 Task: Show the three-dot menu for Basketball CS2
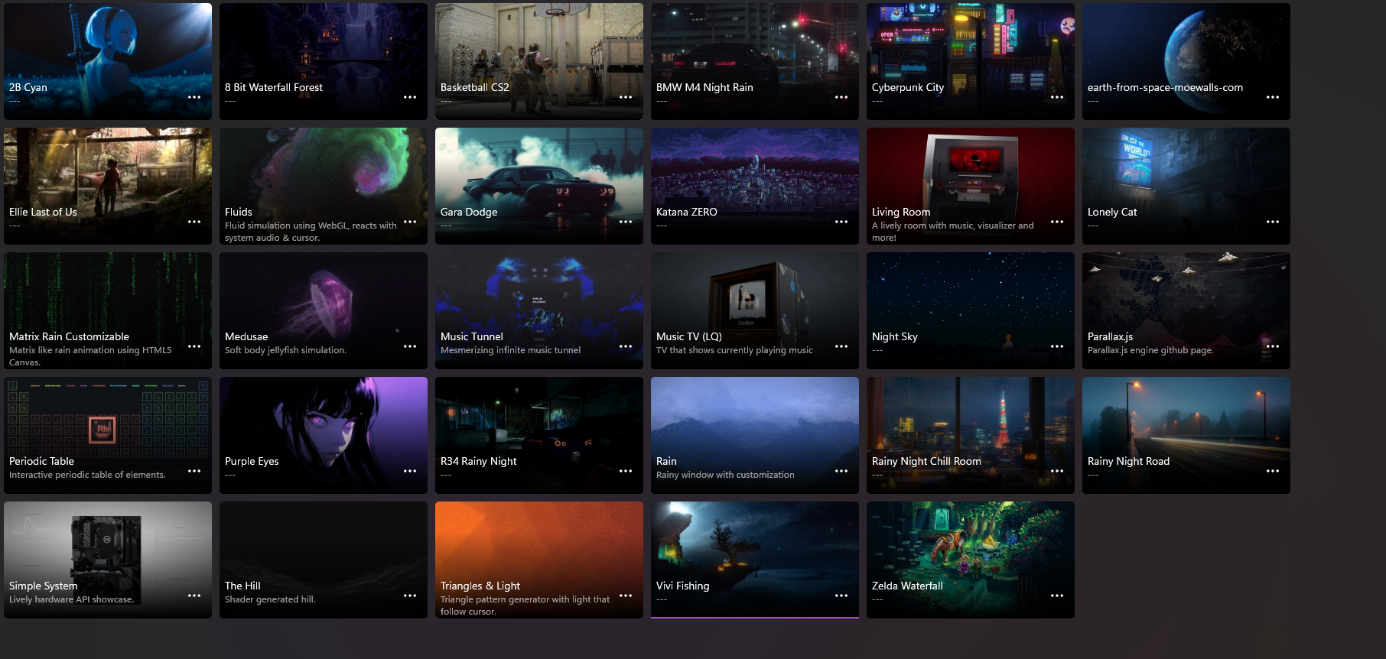pyautogui.click(x=626, y=97)
